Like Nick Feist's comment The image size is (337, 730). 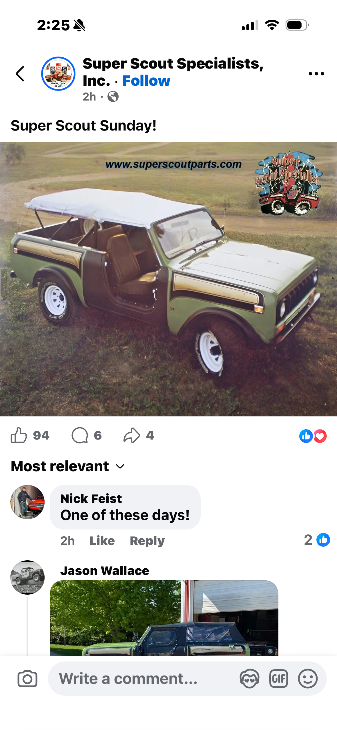(x=102, y=541)
